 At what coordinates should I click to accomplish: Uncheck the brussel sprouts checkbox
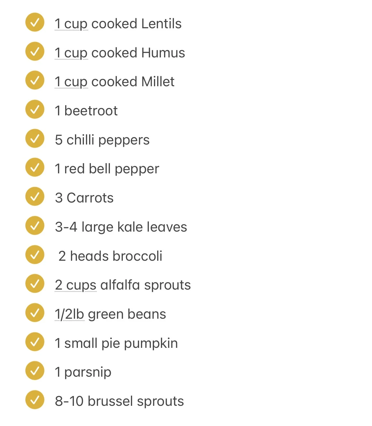pos(35,400)
